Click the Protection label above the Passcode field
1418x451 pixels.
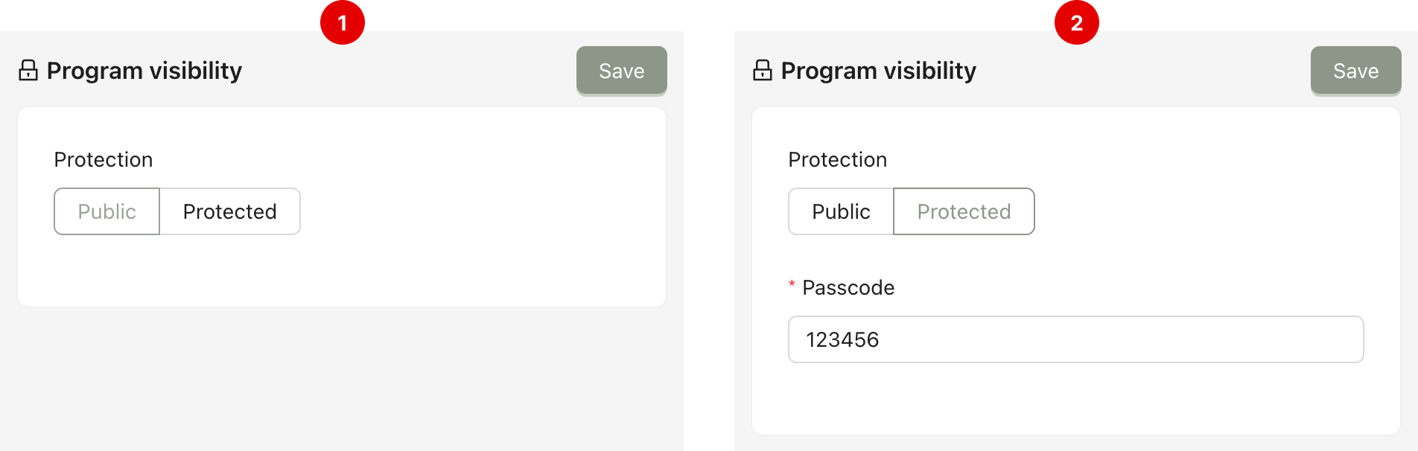point(838,160)
